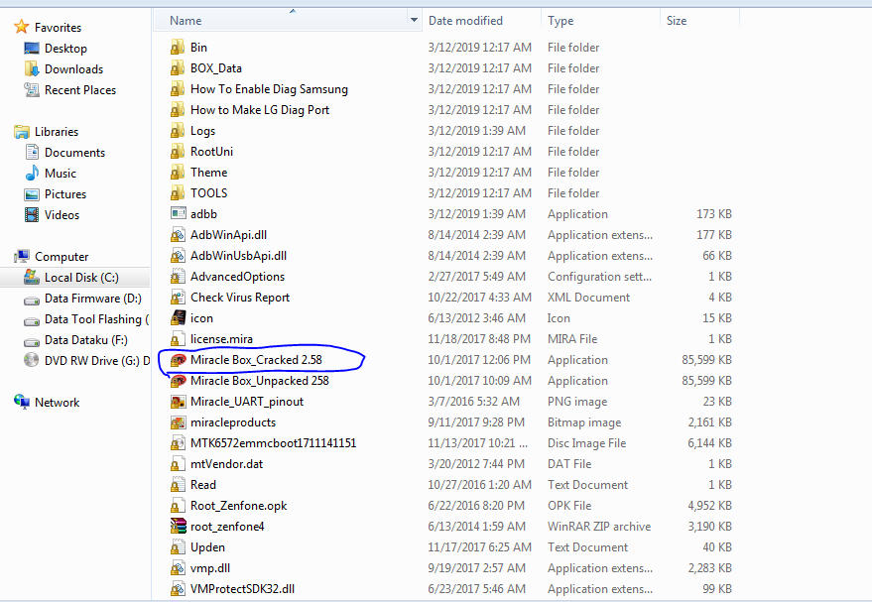This screenshot has height=602, width=872.
Task: Select Libraries in the navigation pane
Action: pyautogui.click(x=57, y=132)
